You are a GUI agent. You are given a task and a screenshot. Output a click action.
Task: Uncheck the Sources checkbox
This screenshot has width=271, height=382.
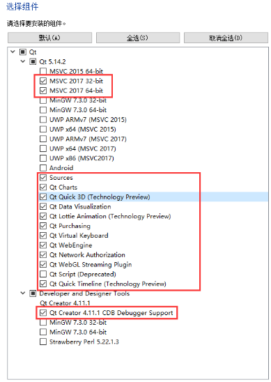coord(43,177)
